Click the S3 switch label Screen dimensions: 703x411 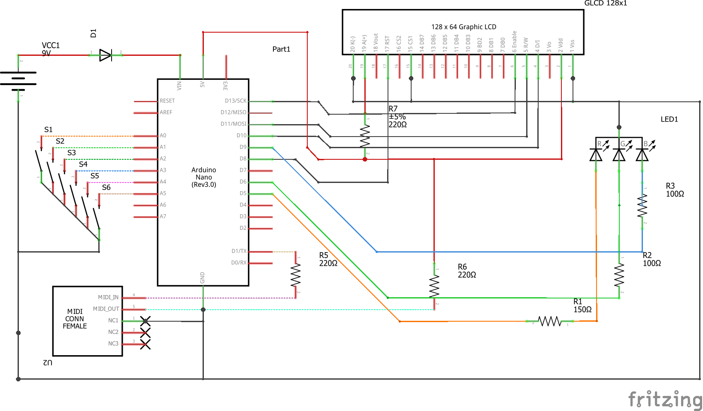72,153
